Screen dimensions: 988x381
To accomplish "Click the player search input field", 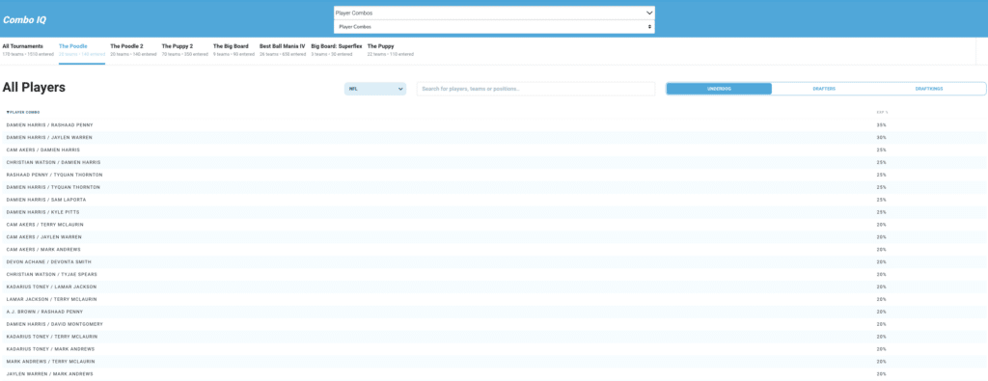I will tap(535, 89).
